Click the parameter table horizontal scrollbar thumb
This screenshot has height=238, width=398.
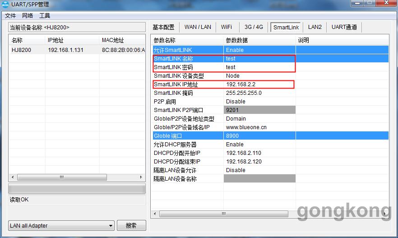224,214
